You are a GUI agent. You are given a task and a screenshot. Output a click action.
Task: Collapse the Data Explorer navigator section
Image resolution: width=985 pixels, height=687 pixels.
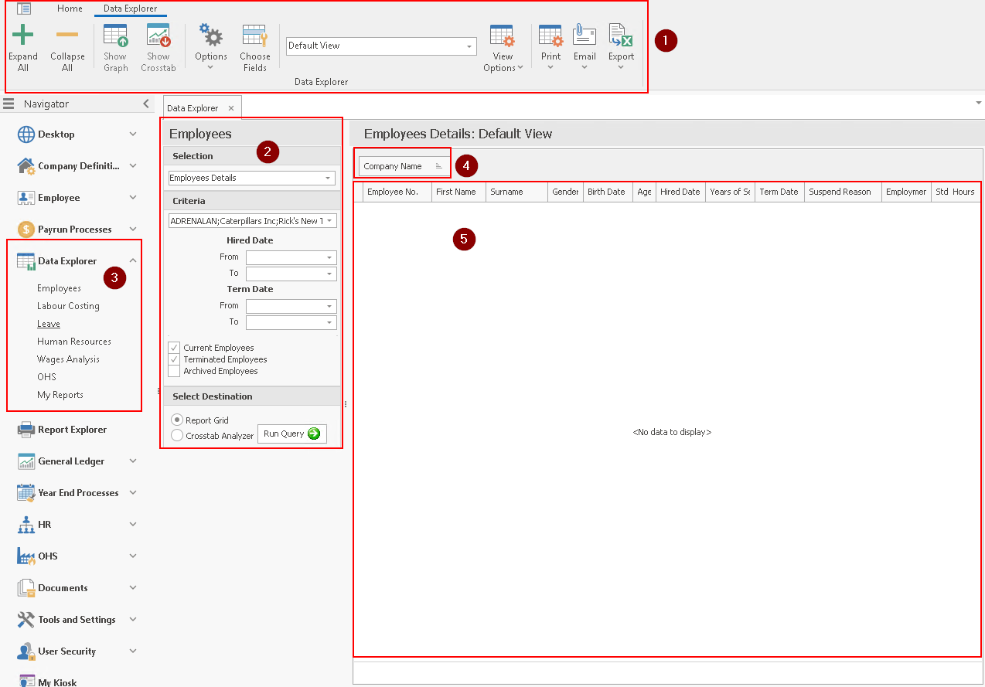[x=133, y=261]
